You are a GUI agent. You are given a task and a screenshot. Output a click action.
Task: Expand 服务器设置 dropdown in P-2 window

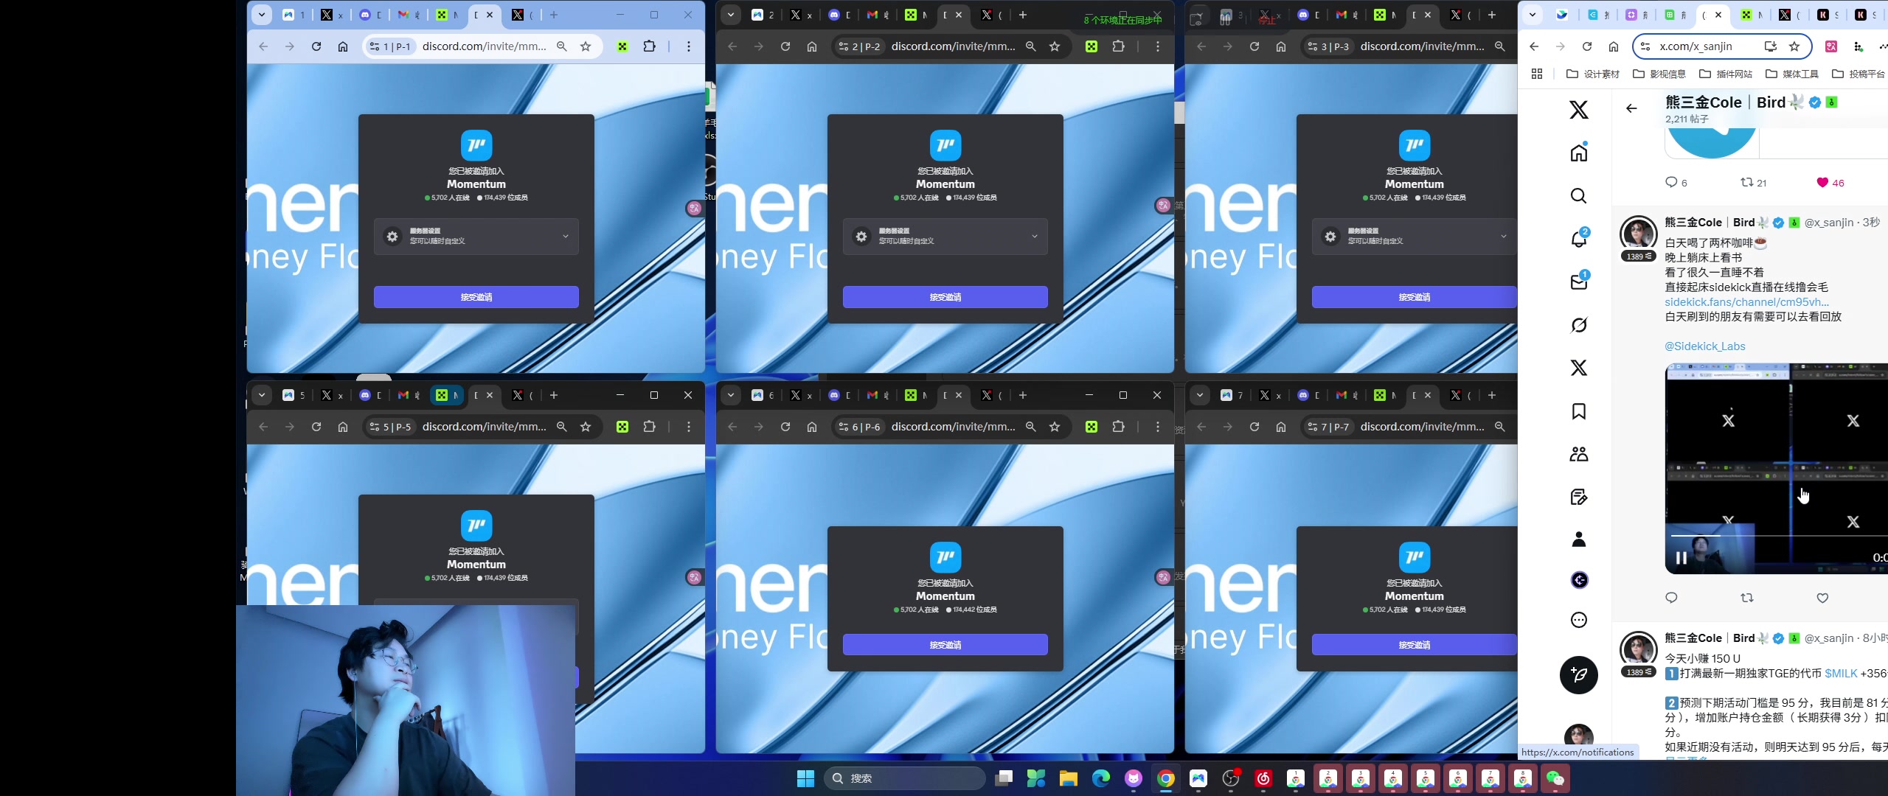[x=945, y=237]
